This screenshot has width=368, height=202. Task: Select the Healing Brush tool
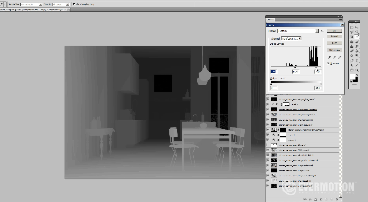tap(352, 42)
